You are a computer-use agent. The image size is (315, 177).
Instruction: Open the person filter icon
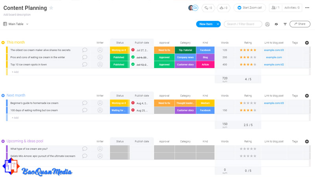coord(267,24)
